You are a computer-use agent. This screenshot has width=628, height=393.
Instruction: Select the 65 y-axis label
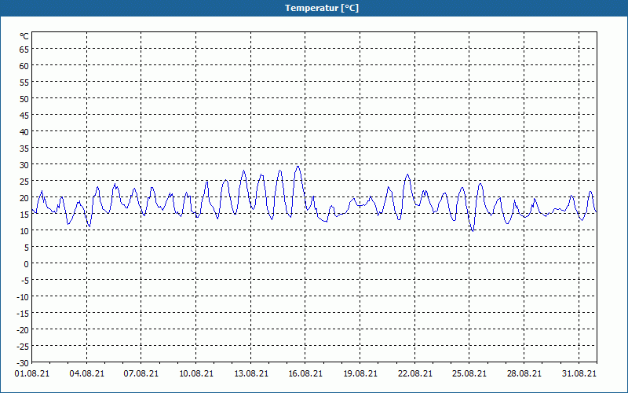[x=24, y=50]
